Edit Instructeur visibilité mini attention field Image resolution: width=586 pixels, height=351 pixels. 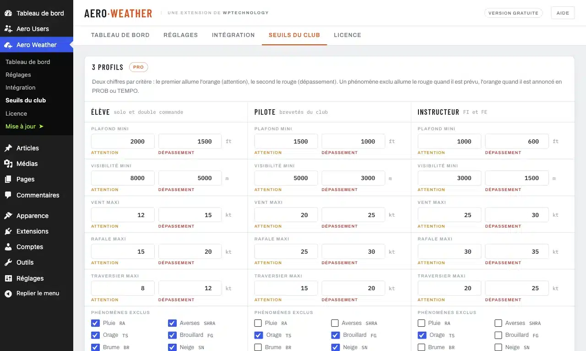[450, 178]
